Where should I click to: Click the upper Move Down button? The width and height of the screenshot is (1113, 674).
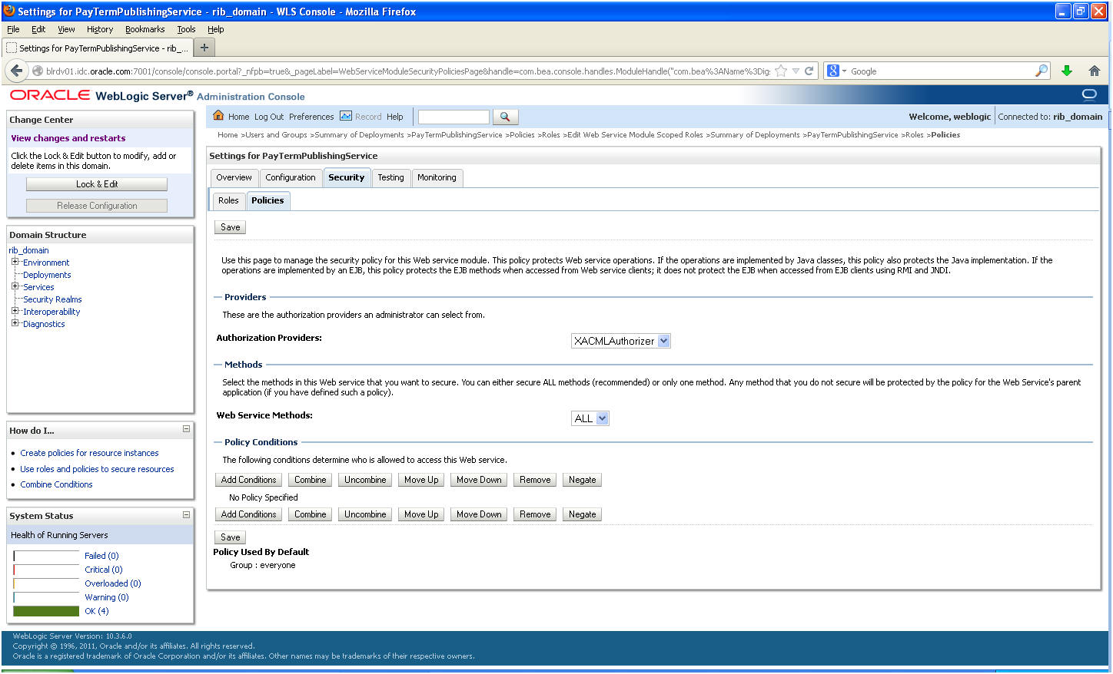pyautogui.click(x=479, y=480)
